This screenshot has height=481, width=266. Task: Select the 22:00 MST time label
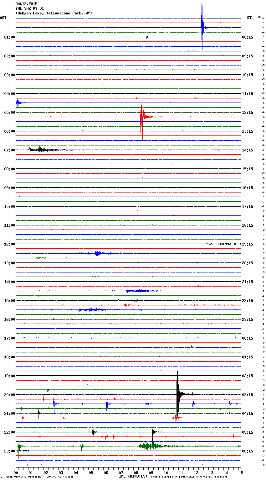(x=10, y=432)
